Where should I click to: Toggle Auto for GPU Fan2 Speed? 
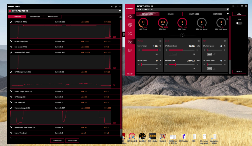[209, 69]
